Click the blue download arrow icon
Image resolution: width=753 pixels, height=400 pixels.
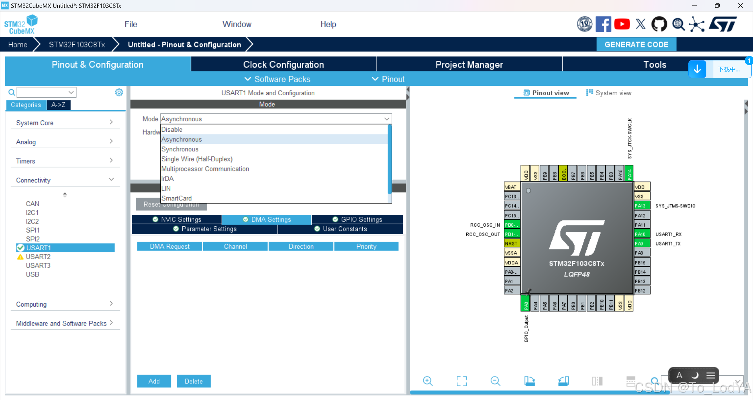coord(697,69)
